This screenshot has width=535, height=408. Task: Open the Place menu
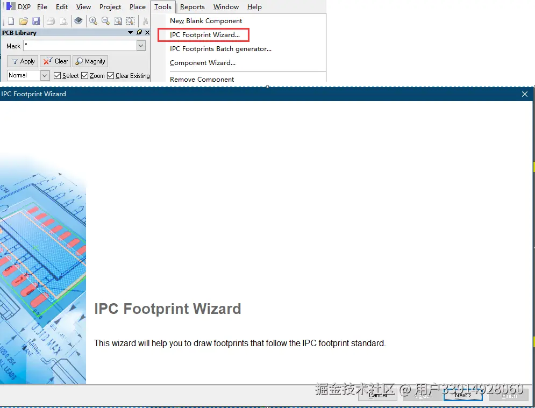pyautogui.click(x=138, y=7)
